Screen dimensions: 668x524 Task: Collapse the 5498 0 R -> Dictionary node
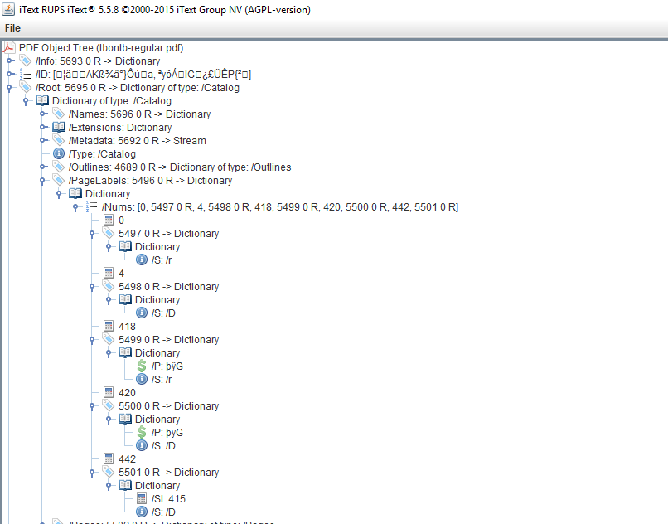tap(92, 287)
